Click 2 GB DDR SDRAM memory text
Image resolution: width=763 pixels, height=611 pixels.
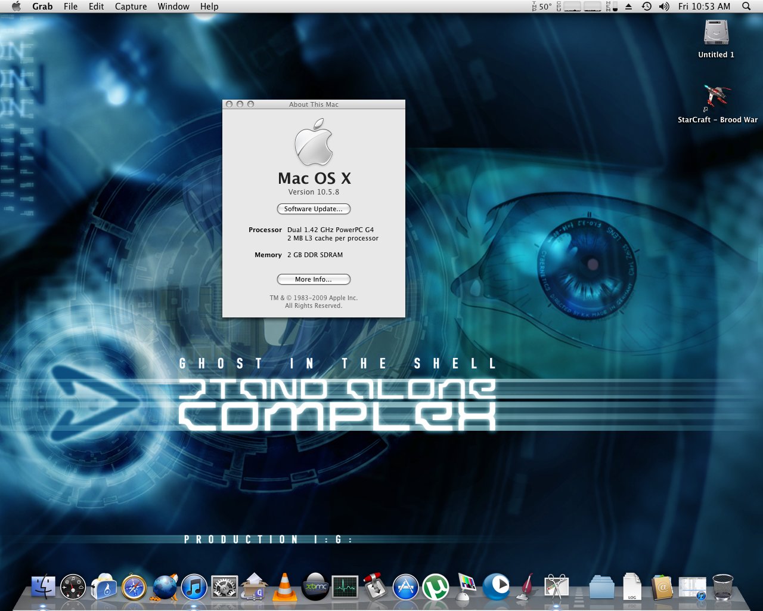point(315,255)
